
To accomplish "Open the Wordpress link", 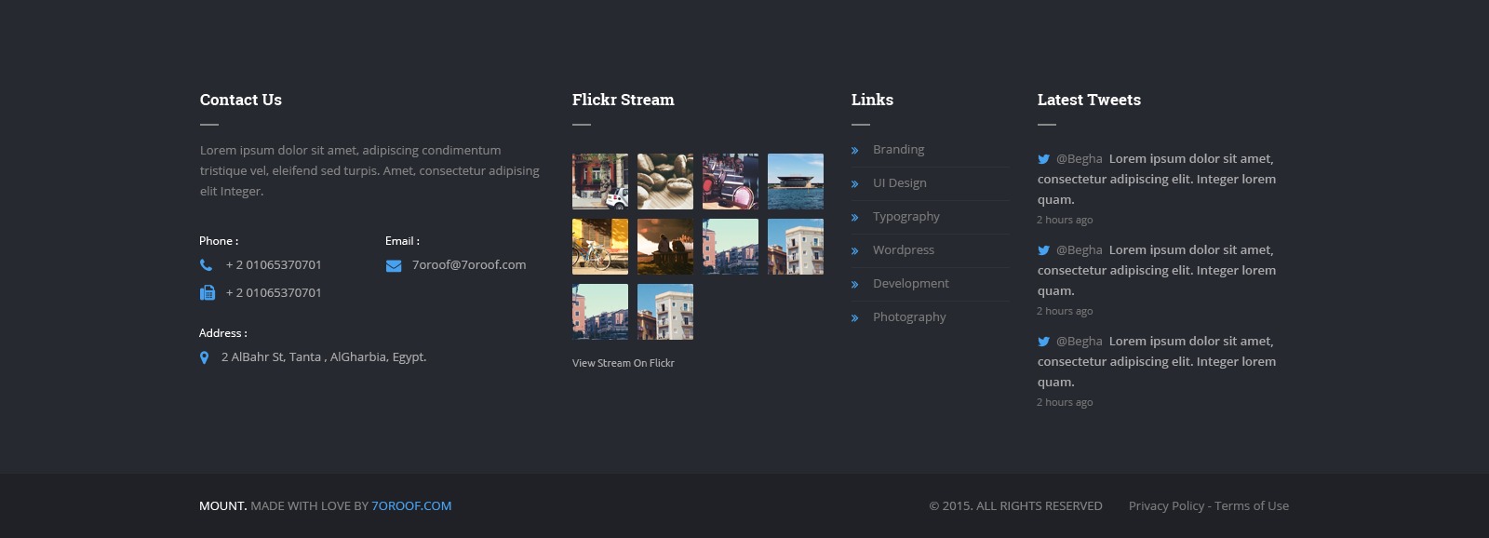I will click(904, 250).
